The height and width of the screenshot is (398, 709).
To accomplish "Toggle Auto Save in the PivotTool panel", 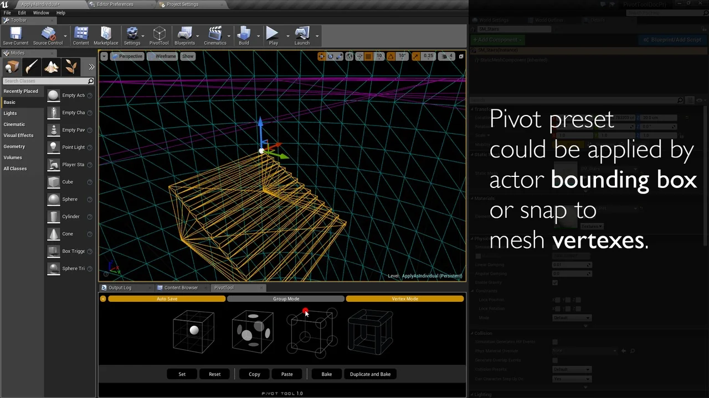I will pyautogui.click(x=167, y=298).
